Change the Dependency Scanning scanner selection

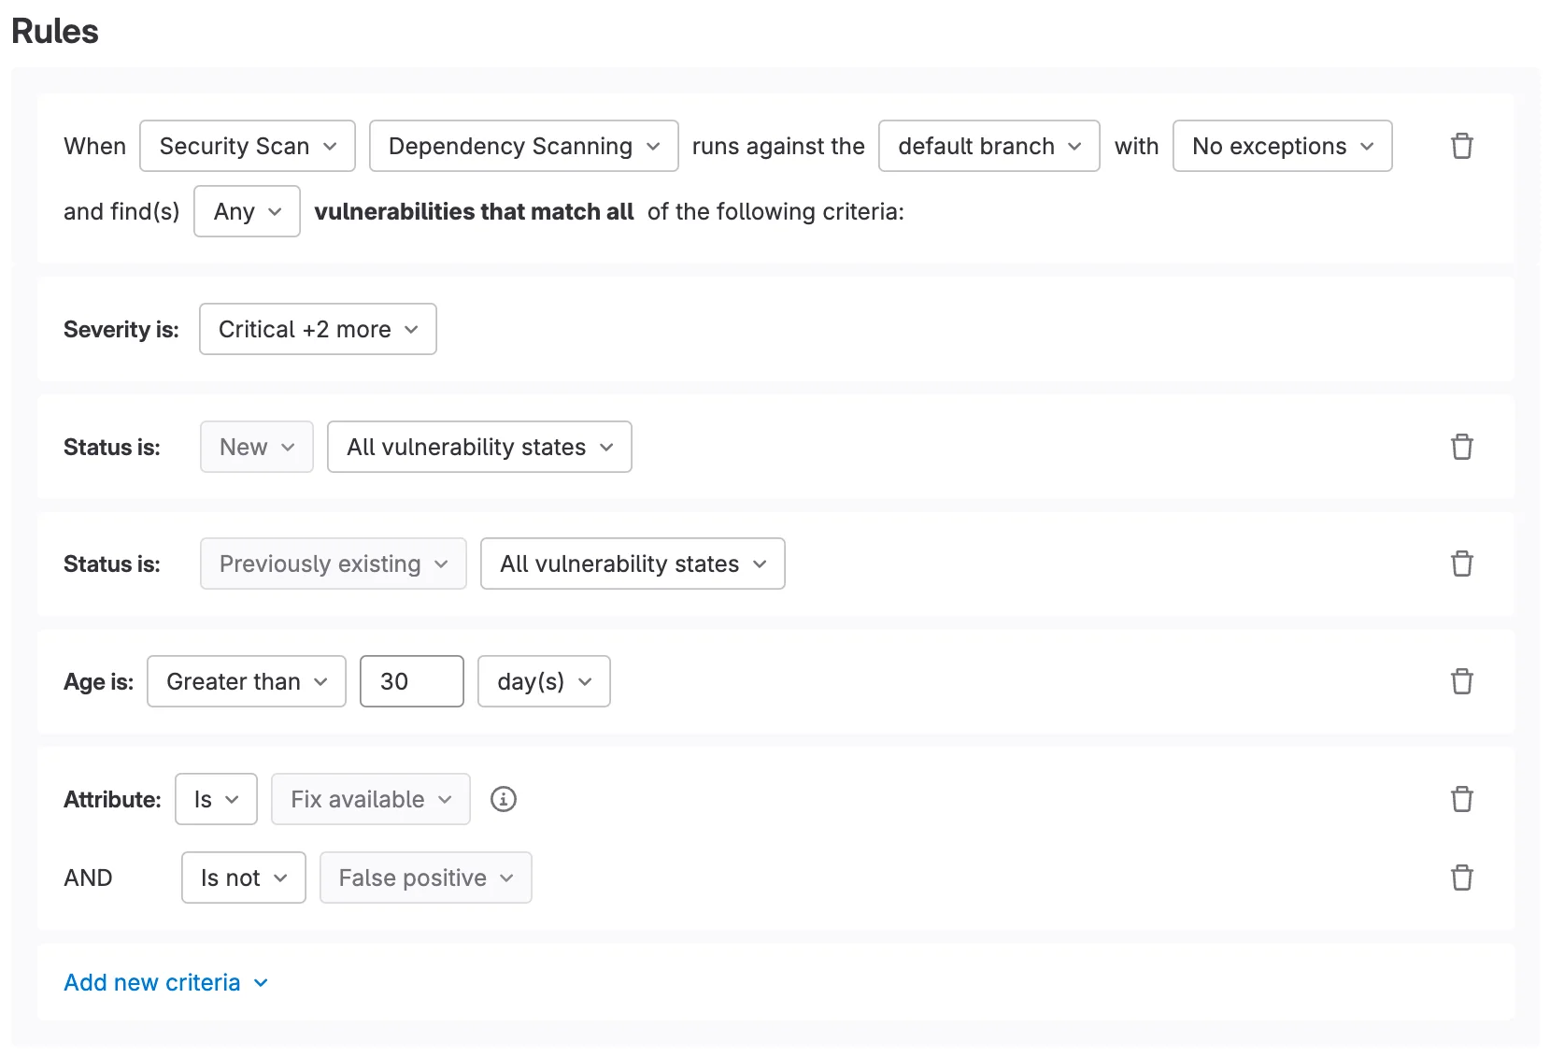pyautogui.click(x=522, y=146)
